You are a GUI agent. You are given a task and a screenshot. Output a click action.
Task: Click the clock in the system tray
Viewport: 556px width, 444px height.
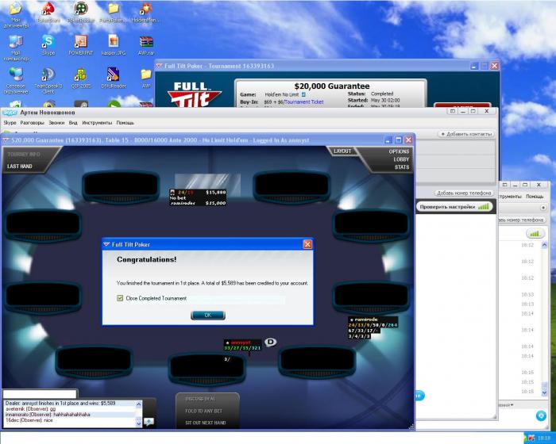[542, 438]
